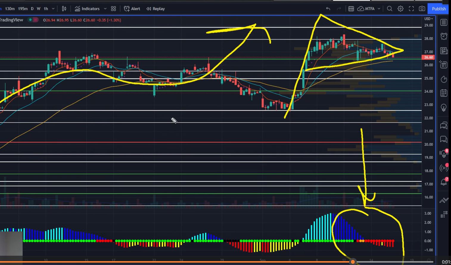The height and width of the screenshot is (265, 451).
Task: Open MTFA saved layout cloud button
Action: [366, 9]
